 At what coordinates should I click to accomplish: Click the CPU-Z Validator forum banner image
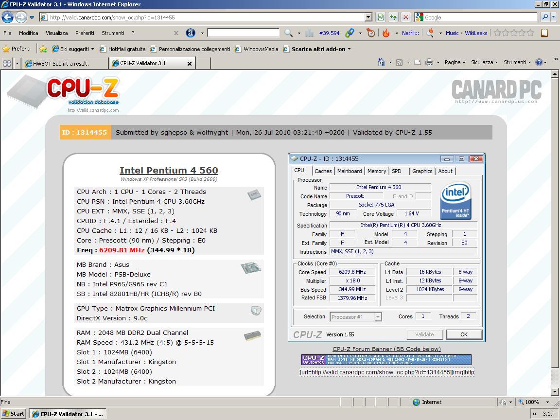(x=386, y=359)
